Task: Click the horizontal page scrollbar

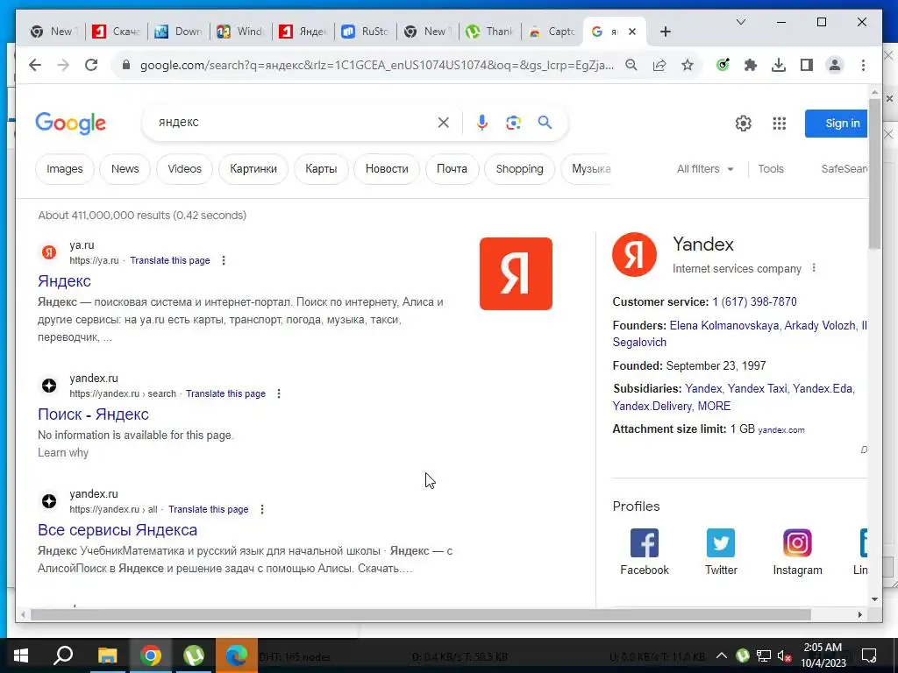Action: click(x=420, y=614)
